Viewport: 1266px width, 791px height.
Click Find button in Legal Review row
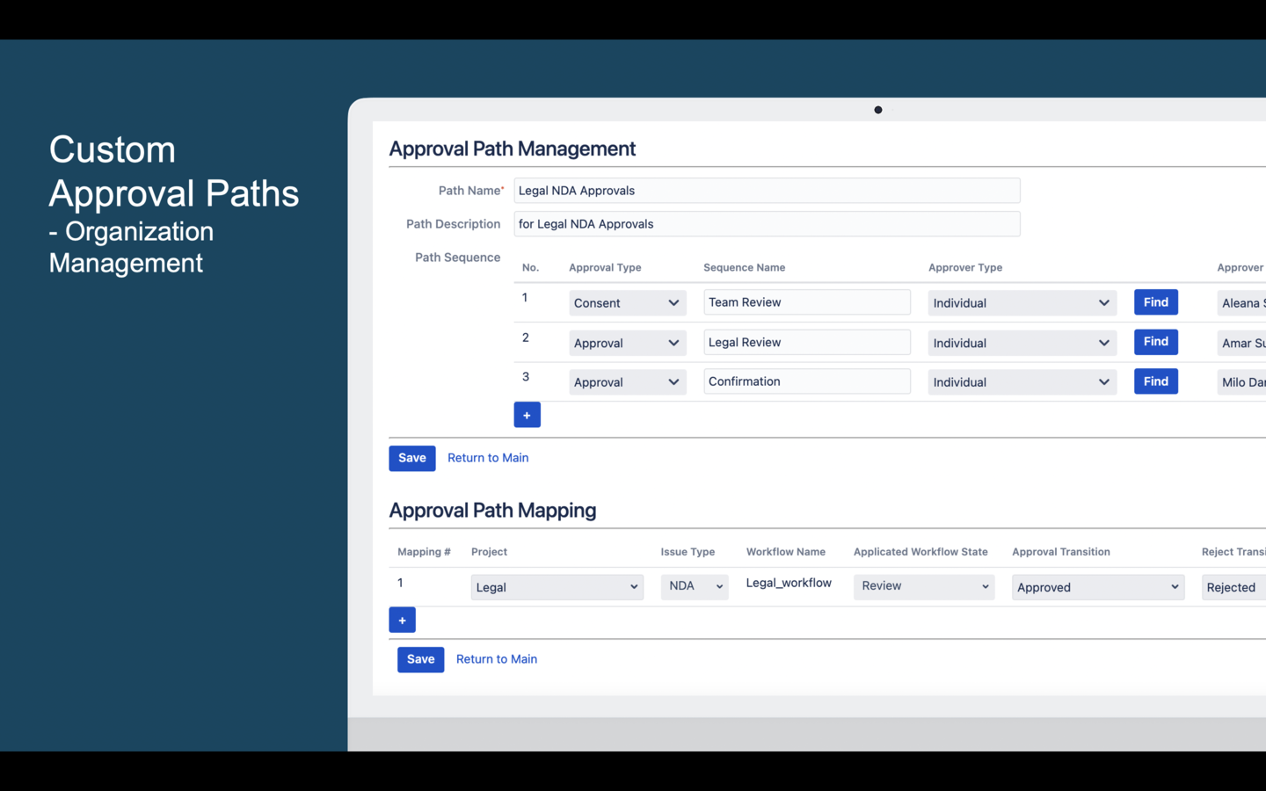(1156, 342)
